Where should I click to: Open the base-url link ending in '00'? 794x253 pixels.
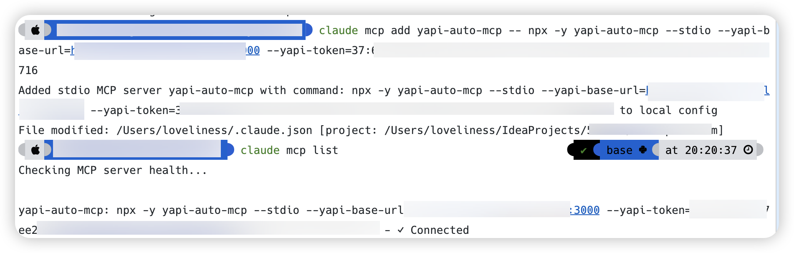(x=253, y=50)
